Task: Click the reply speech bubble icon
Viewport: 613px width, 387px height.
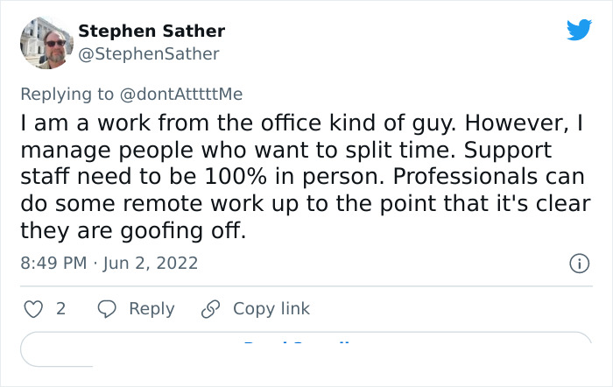Action: click(x=107, y=309)
